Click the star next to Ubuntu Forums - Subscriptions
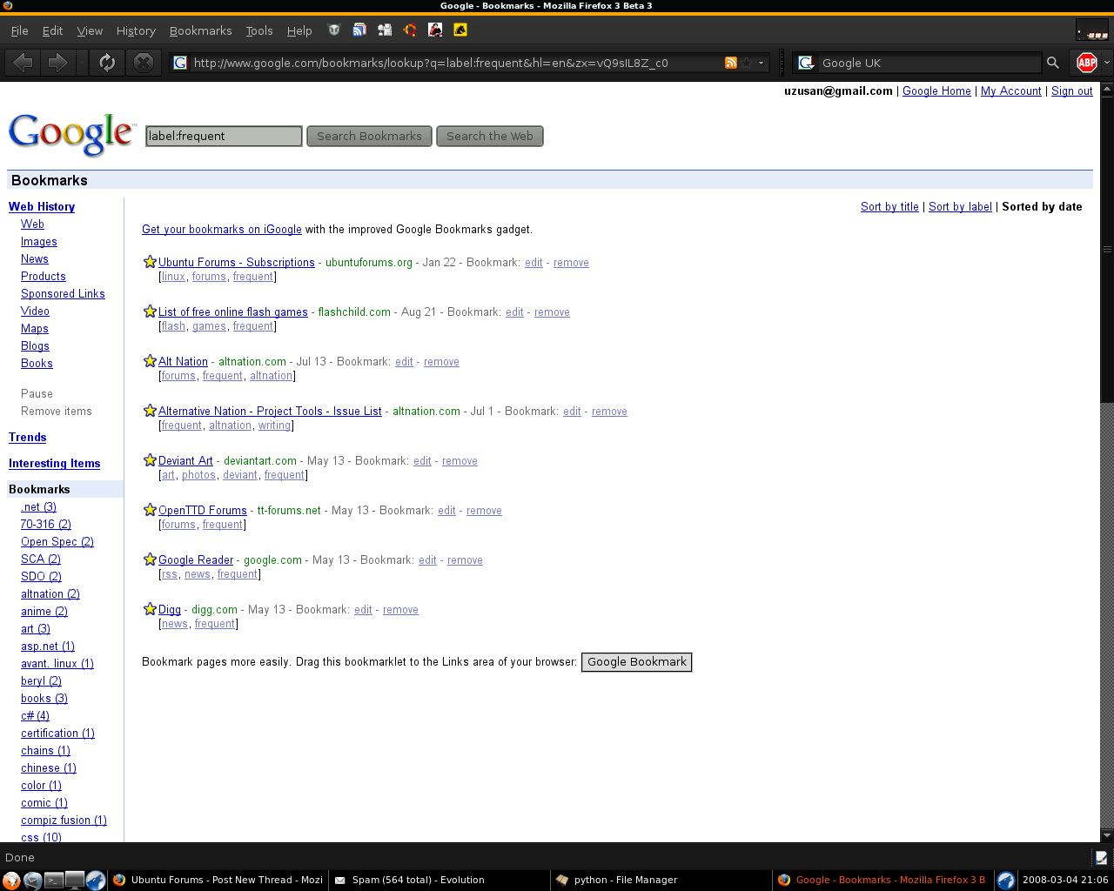The height and width of the screenshot is (891, 1114). [150, 262]
